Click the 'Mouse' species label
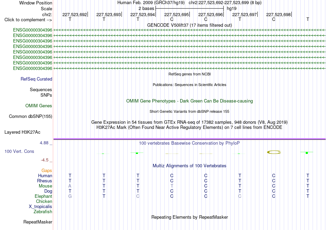 pyautogui.click(x=45, y=186)
